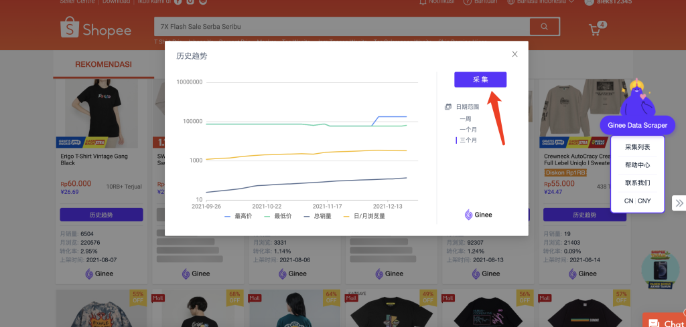
Task: Click the Ginee logo inside the dialog
Action: pos(478,215)
